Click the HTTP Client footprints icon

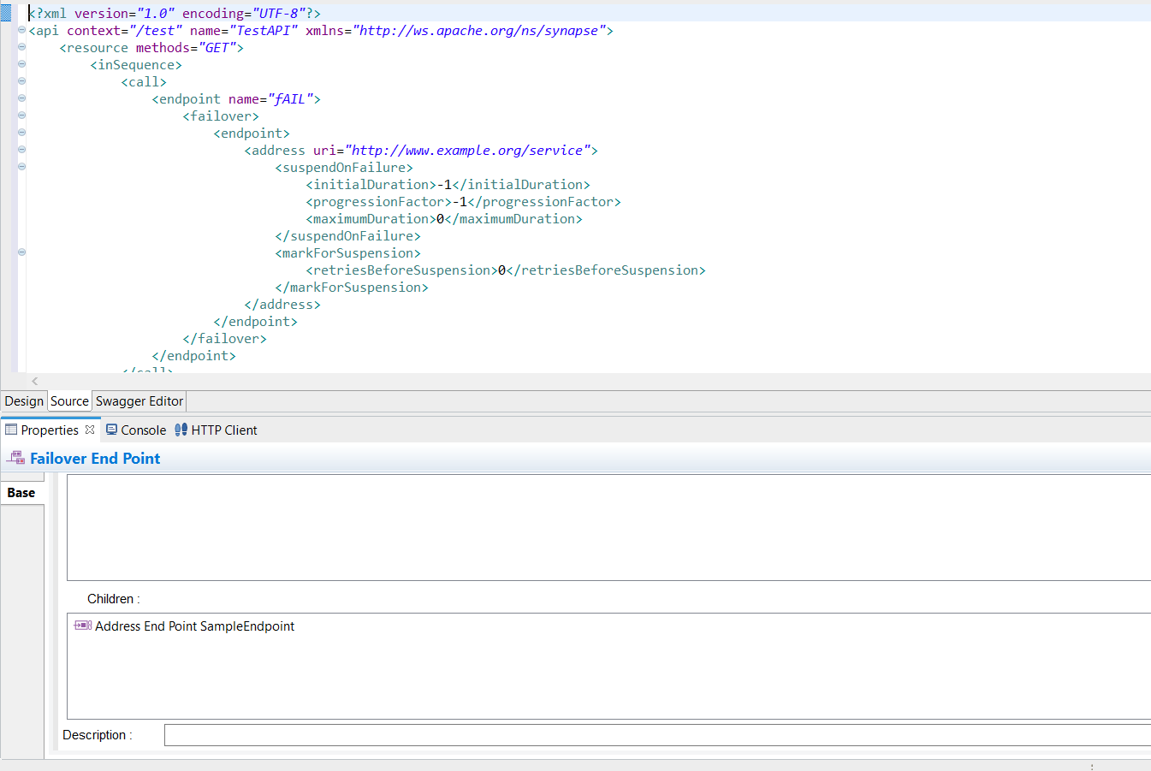click(x=180, y=430)
